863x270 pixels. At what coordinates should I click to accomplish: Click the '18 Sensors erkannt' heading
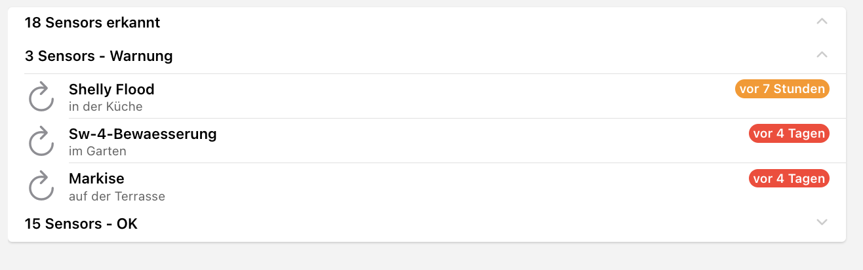[x=92, y=23]
